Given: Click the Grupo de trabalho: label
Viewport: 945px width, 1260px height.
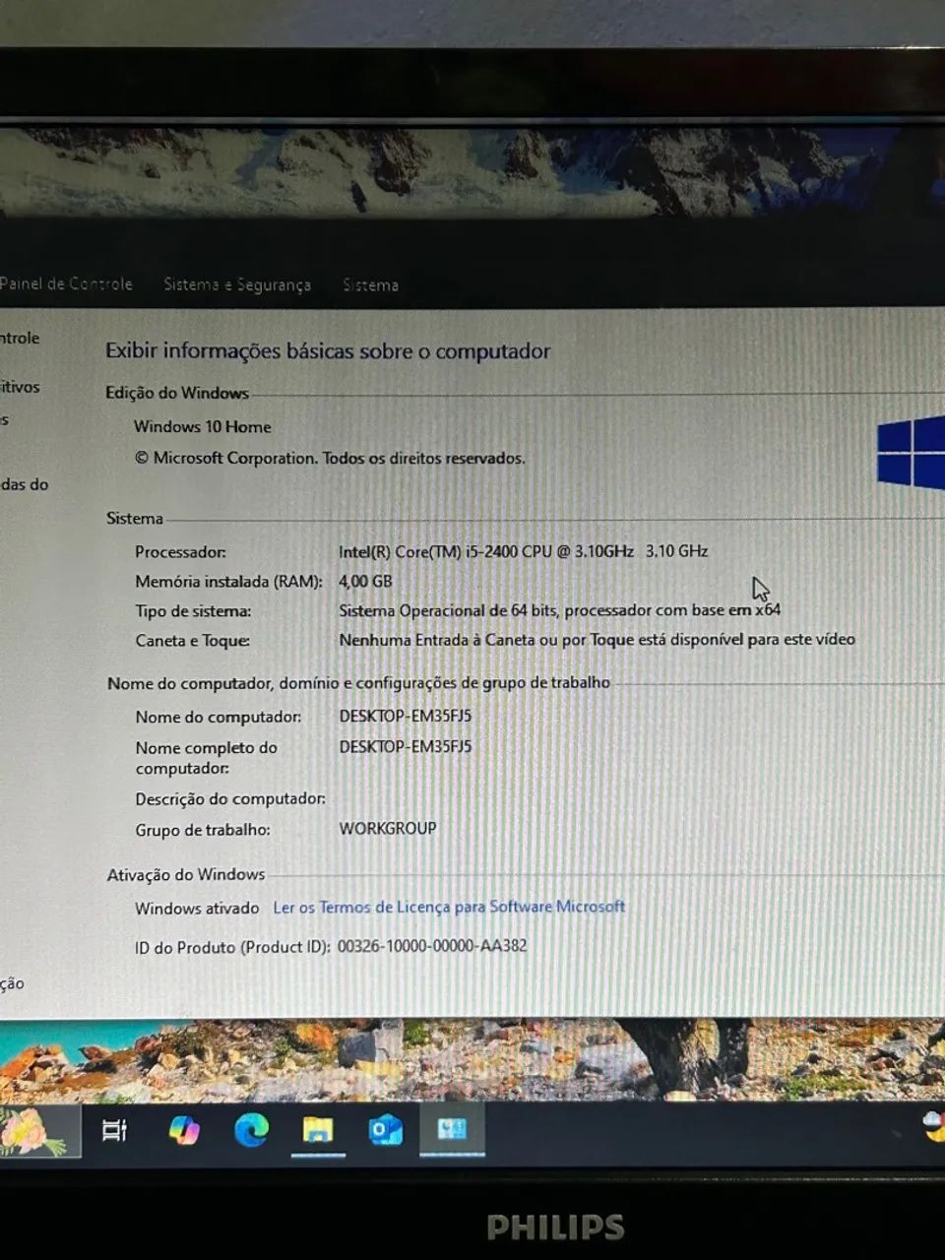Looking at the screenshot, I should click(x=203, y=830).
